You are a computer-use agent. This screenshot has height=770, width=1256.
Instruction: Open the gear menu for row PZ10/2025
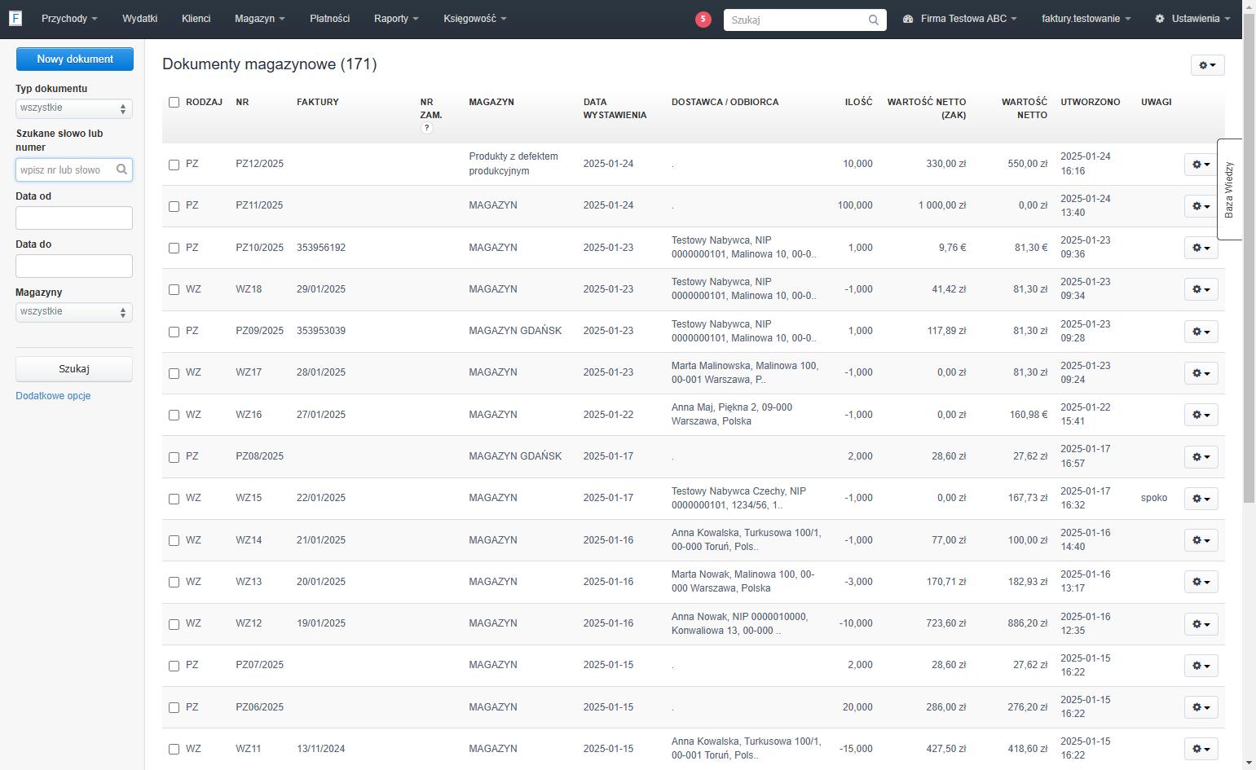(1201, 248)
